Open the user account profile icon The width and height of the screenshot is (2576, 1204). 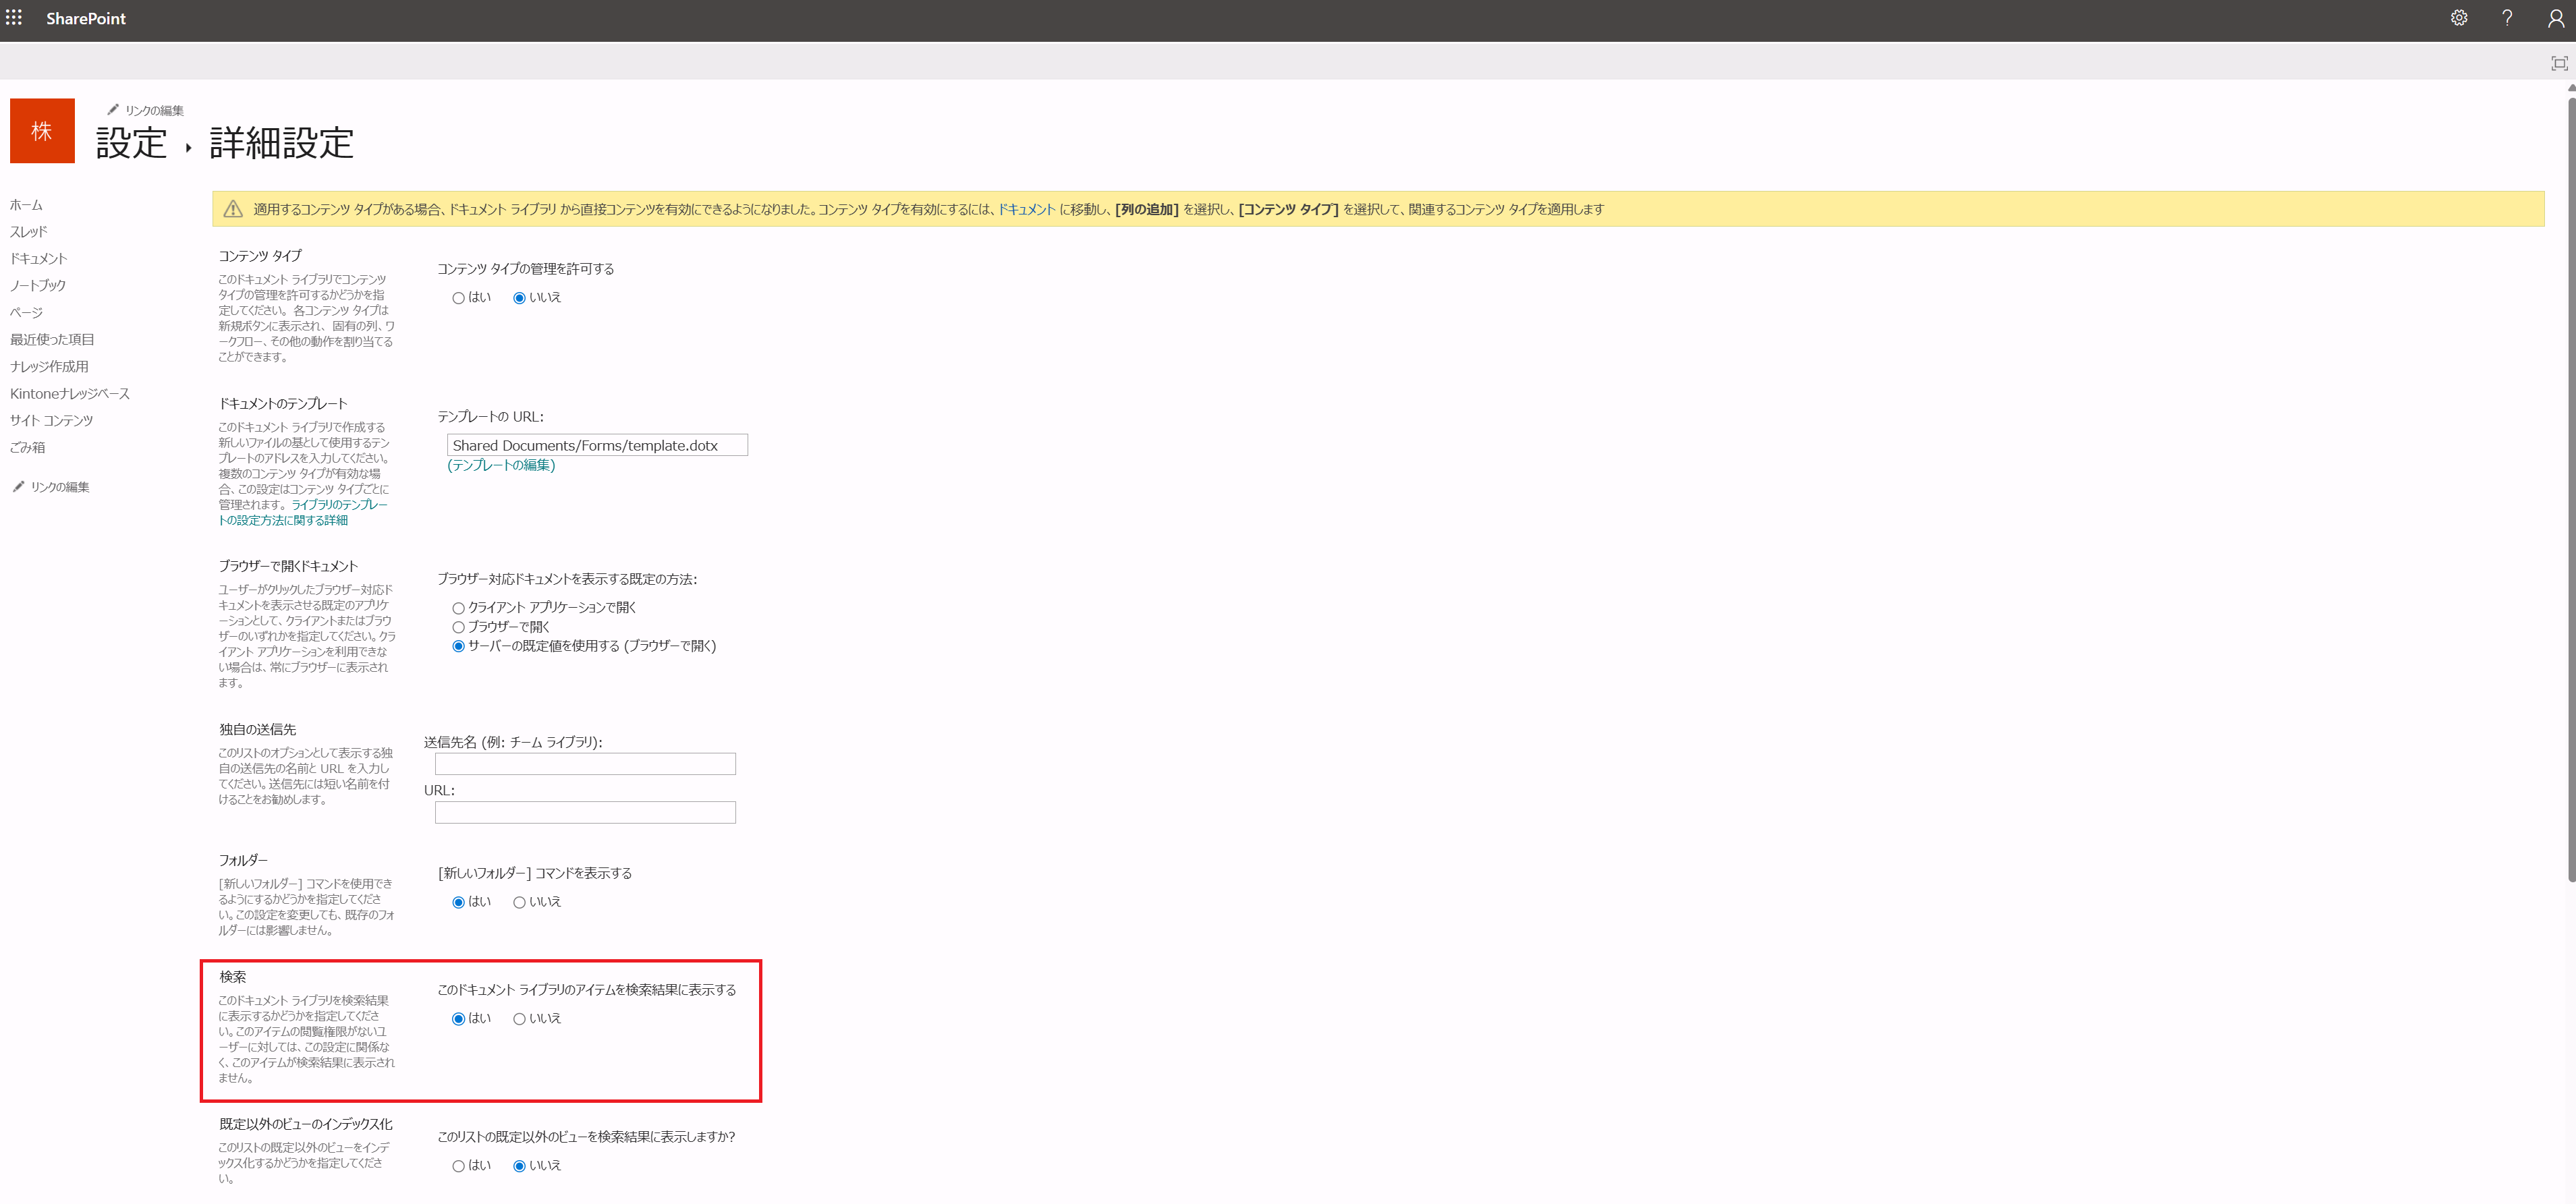tap(2555, 18)
